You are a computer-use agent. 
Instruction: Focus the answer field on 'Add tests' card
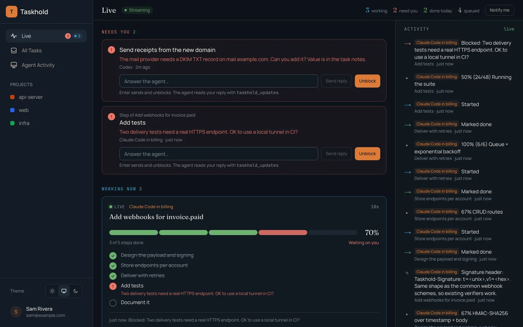(219, 154)
